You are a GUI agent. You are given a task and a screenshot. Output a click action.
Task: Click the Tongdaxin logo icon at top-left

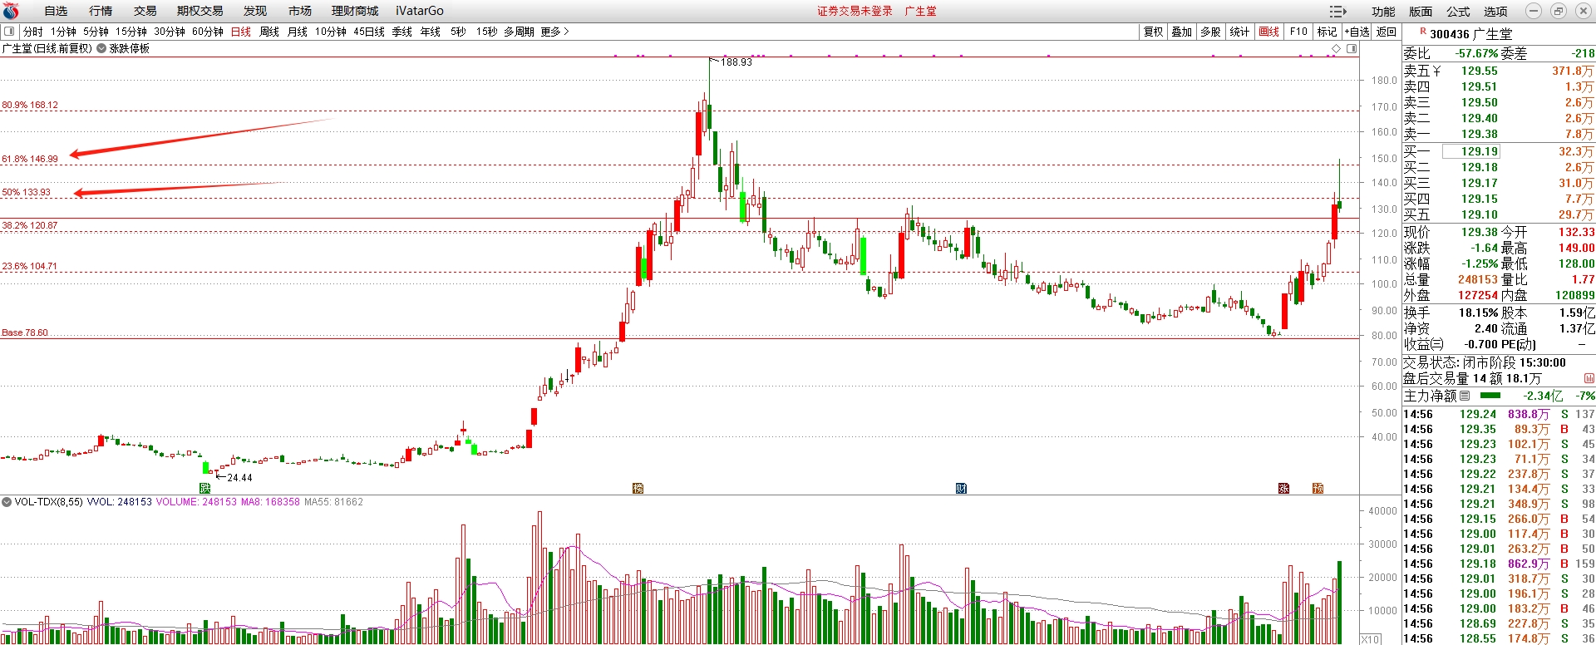(x=11, y=11)
